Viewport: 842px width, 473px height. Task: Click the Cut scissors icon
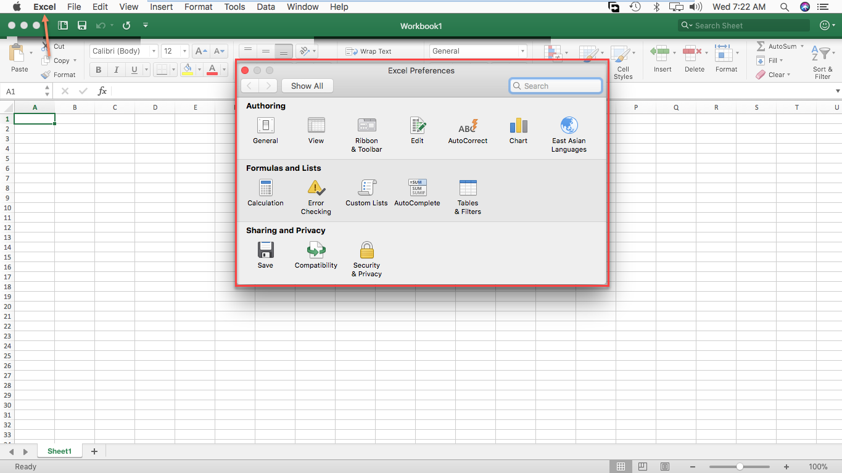click(45, 46)
